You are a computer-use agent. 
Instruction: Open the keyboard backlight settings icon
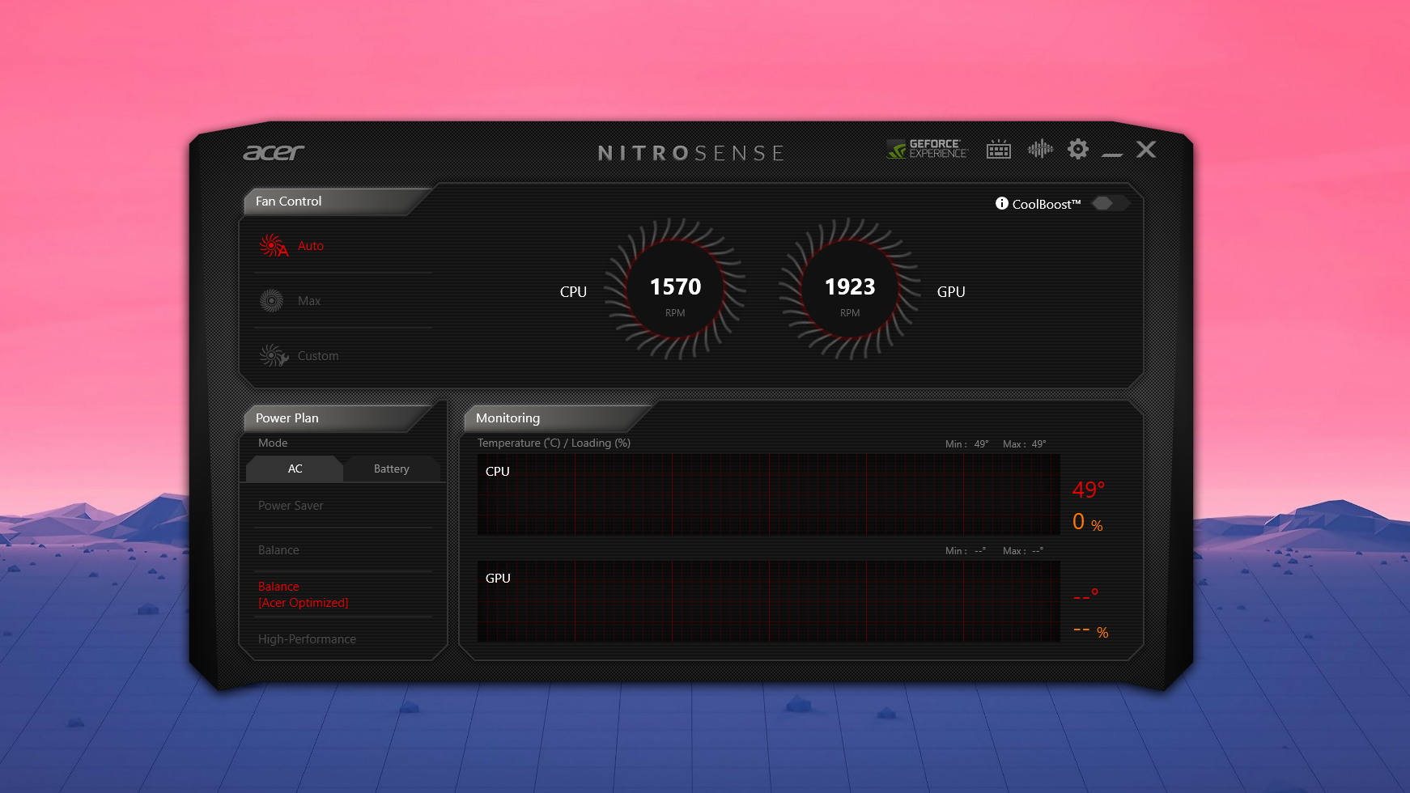click(x=999, y=150)
